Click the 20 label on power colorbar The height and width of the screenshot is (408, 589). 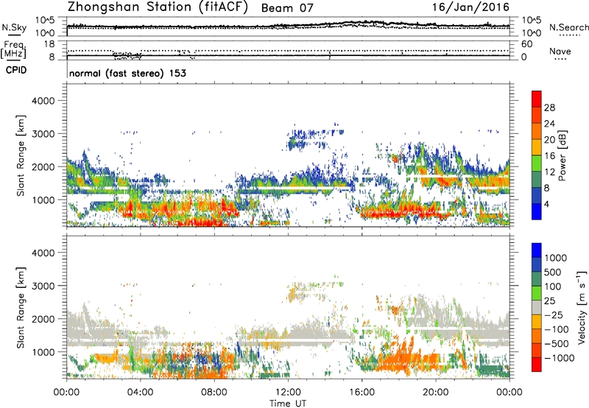(549, 140)
